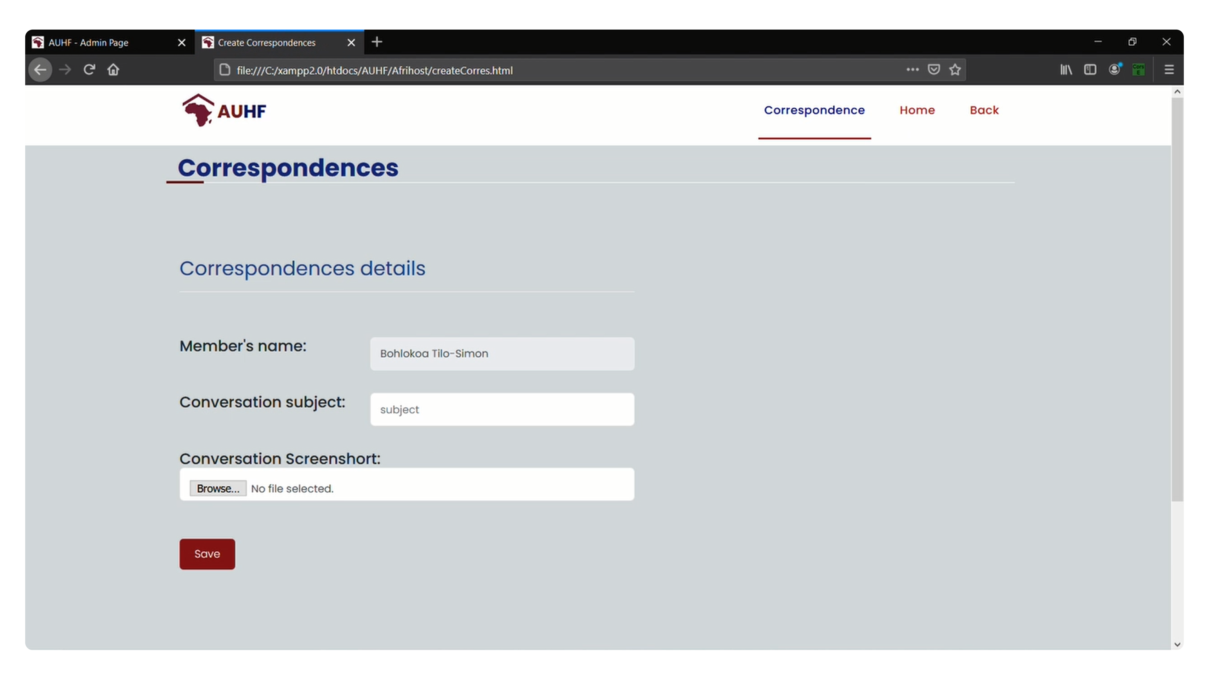Restore down the browser window
Screen dimensions: 1209x680
[1132, 42]
